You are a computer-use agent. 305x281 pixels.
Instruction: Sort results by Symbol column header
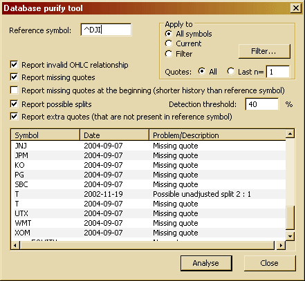[45, 135]
